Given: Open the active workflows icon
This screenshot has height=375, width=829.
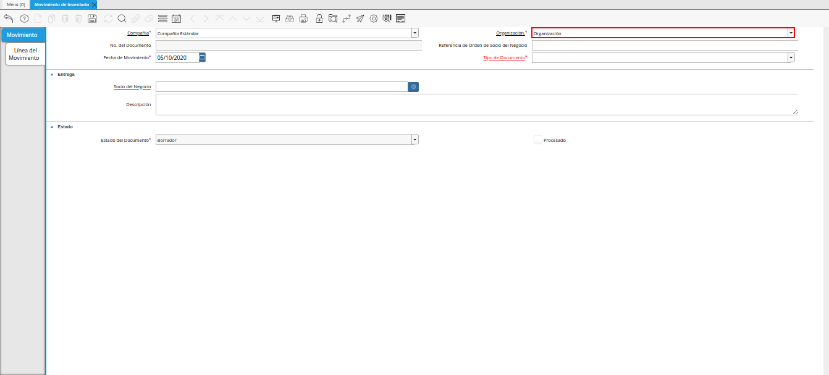Looking at the screenshot, I should tap(347, 19).
